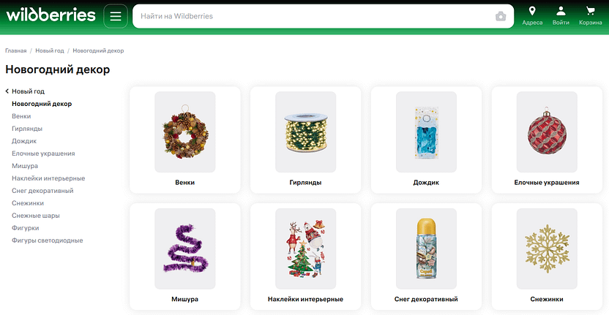Open Новый год breadcrumb link

click(x=50, y=51)
